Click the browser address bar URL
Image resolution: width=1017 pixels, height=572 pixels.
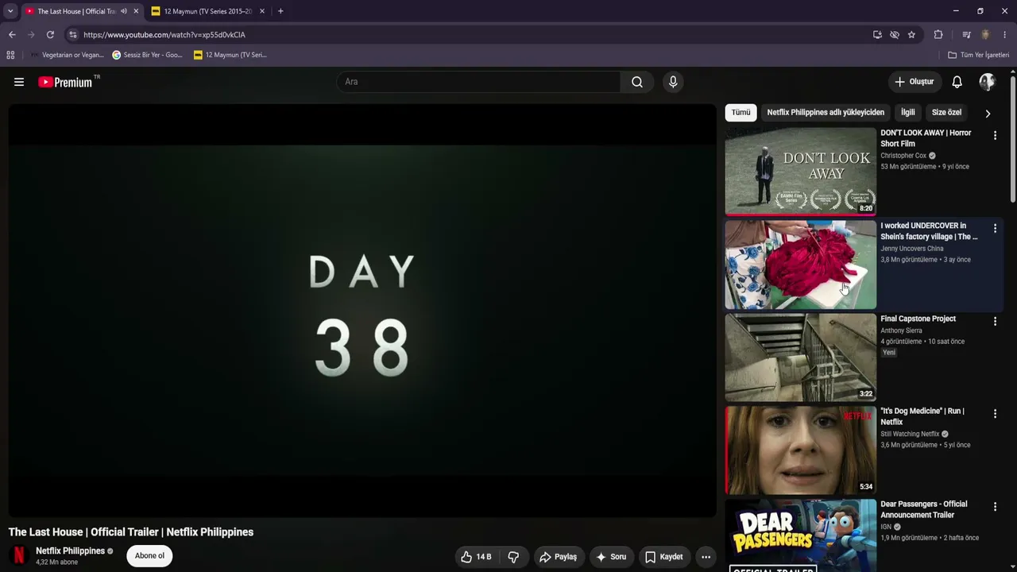164,35
